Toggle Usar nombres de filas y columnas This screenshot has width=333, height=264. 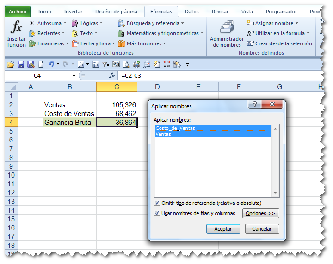point(157,213)
